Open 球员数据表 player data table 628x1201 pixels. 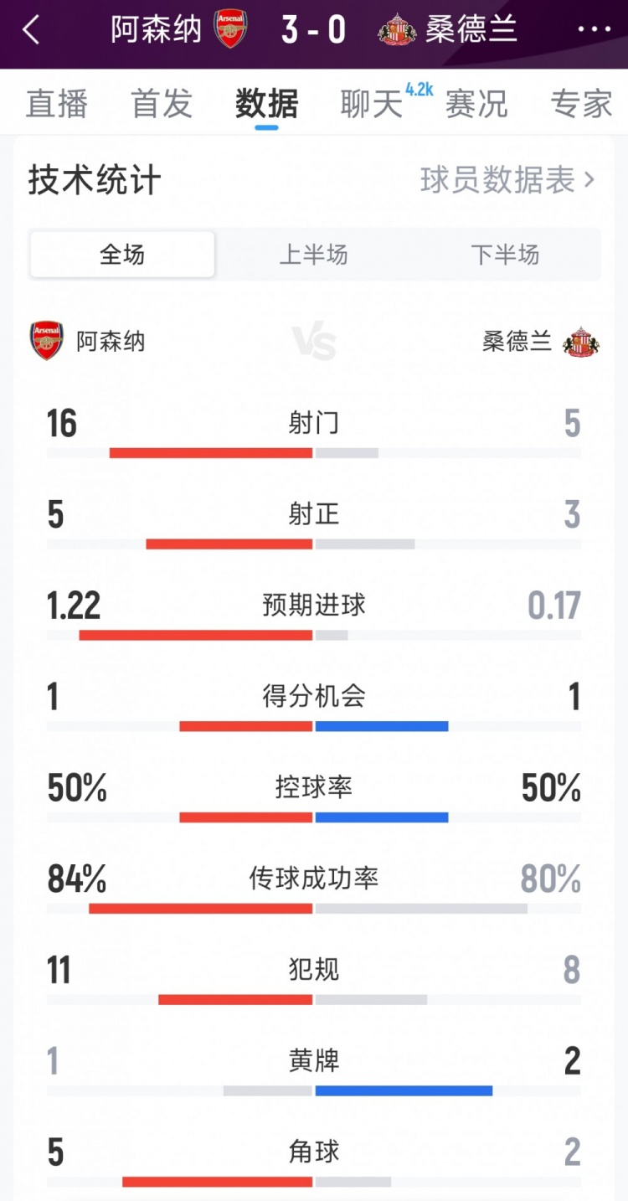click(507, 180)
